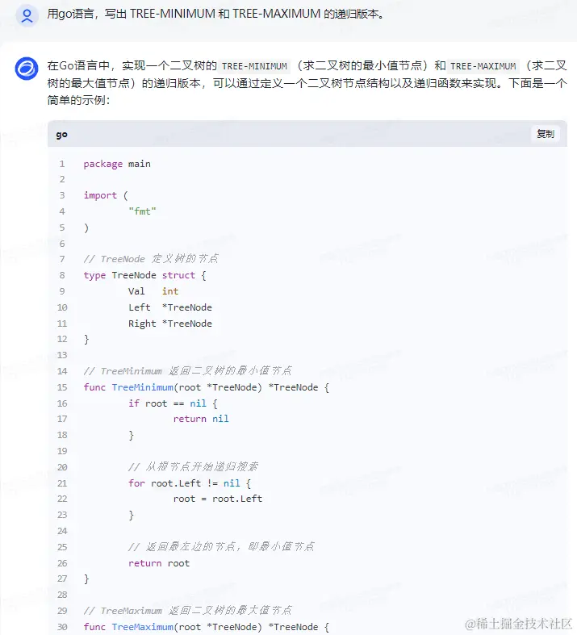Click the 'func TreeMaximum' declaration line
Screen dimensions: 577x635
(x=207, y=627)
